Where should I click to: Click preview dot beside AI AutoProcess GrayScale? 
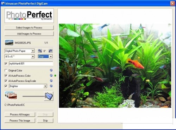pos(51,81)
